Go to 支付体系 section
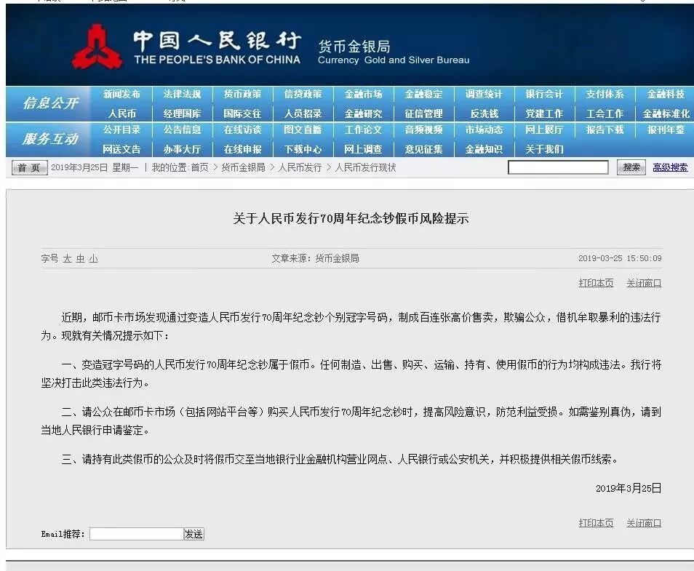The width and height of the screenshot is (694, 571). click(605, 95)
